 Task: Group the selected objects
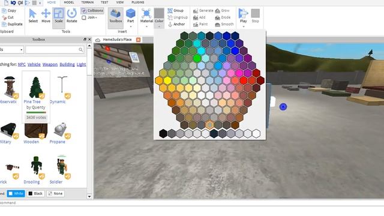pos(175,11)
